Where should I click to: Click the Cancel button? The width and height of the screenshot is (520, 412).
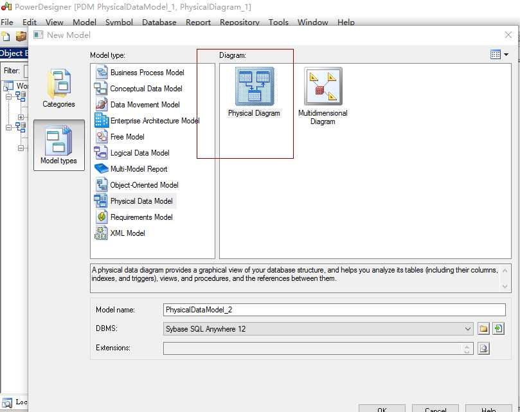coord(435,409)
